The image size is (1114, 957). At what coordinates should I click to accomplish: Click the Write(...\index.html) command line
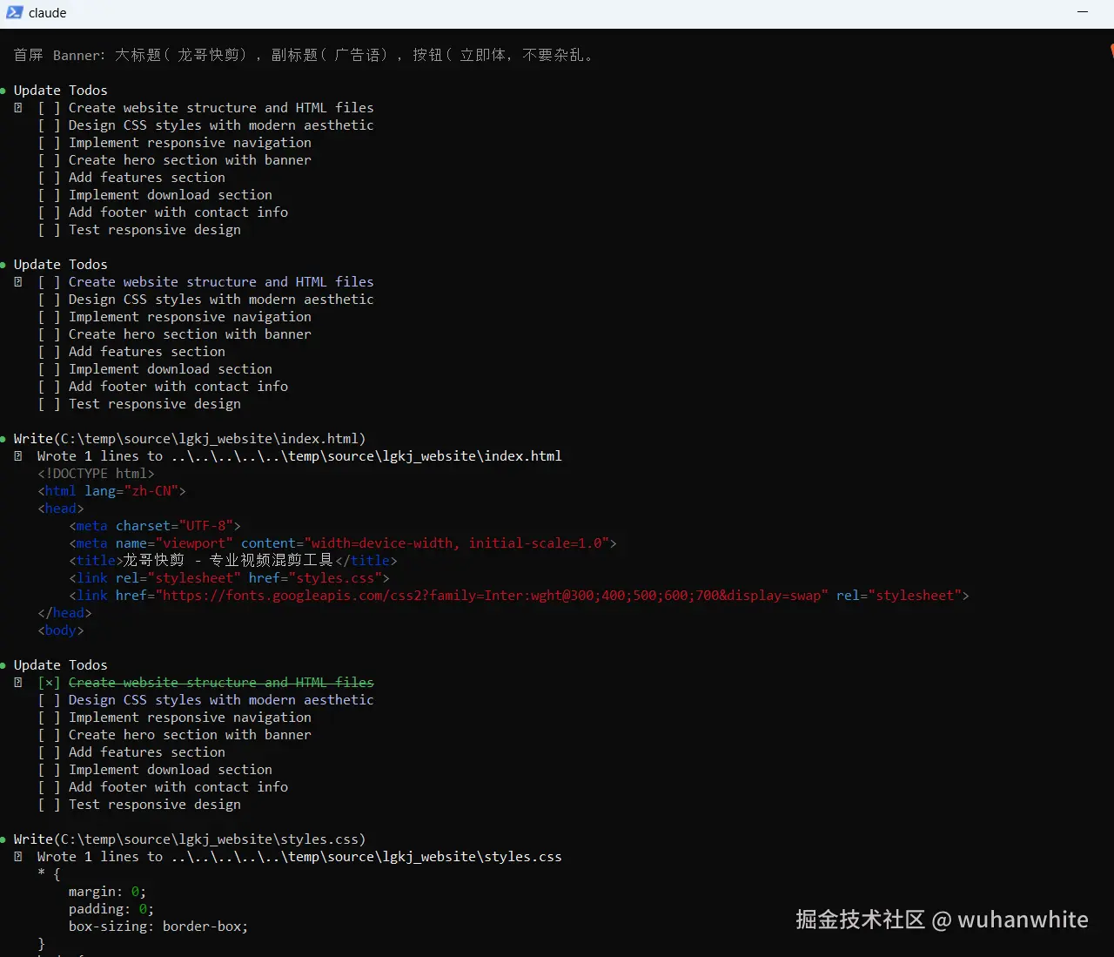tap(189, 439)
